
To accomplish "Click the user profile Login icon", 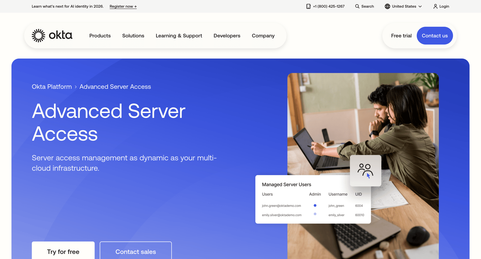I will 435,6.
